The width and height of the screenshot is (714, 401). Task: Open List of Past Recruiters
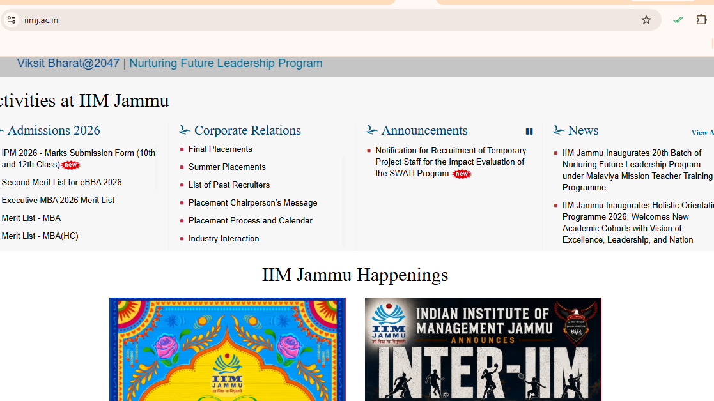(x=229, y=185)
